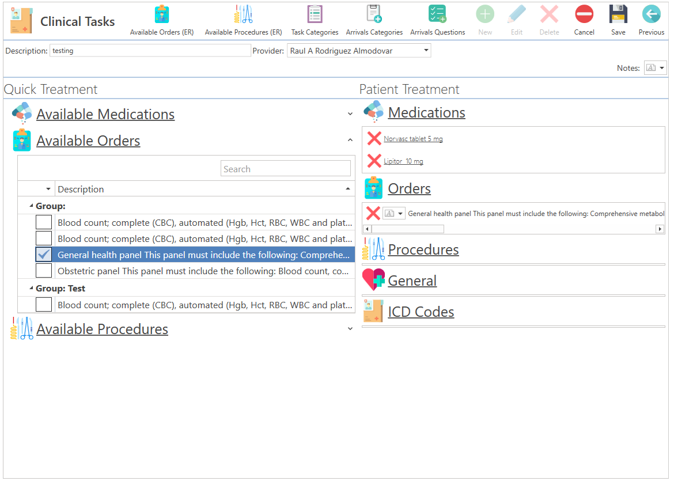Click the Orders horizontal scrollbar thumb
Viewport: 674px width, 481px height.
407,229
